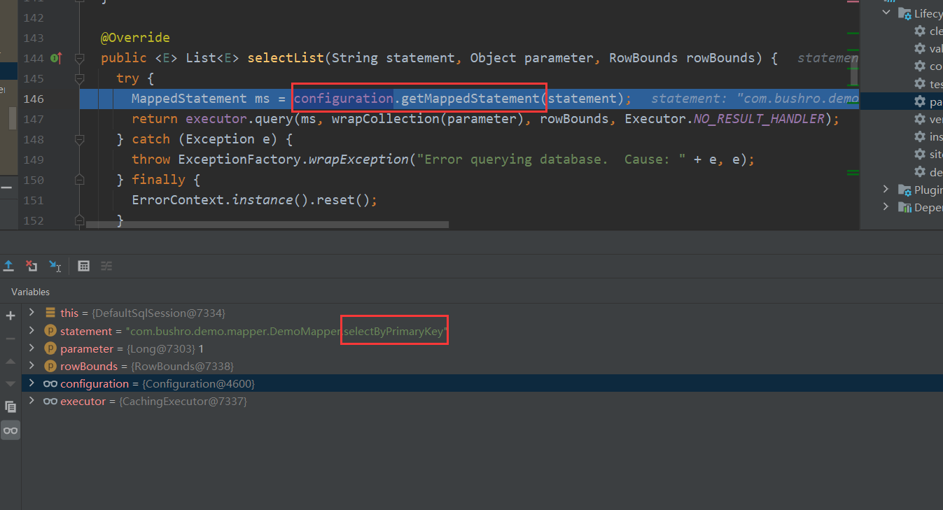Select 'configuration = {Configuration@4600}' row
This screenshot has height=510, width=943.
point(482,383)
